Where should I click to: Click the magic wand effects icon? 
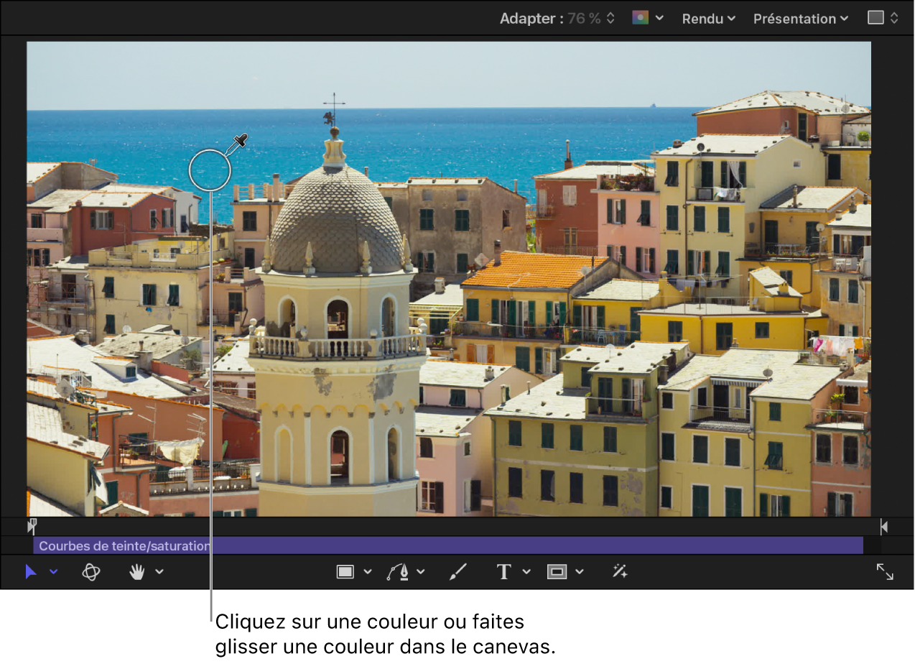coord(620,572)
